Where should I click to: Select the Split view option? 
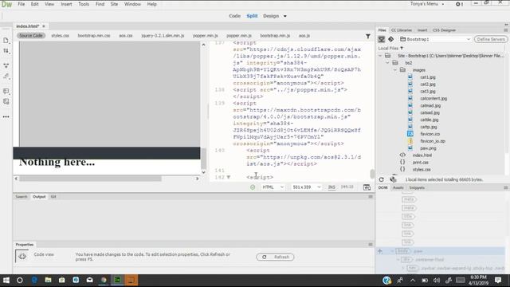click(252, 16)
